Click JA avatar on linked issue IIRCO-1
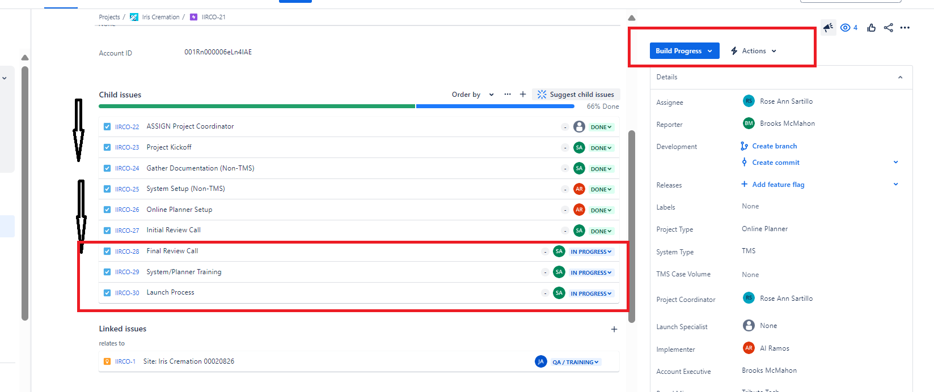The image size is (934, 392). click(x=541, y=361)
